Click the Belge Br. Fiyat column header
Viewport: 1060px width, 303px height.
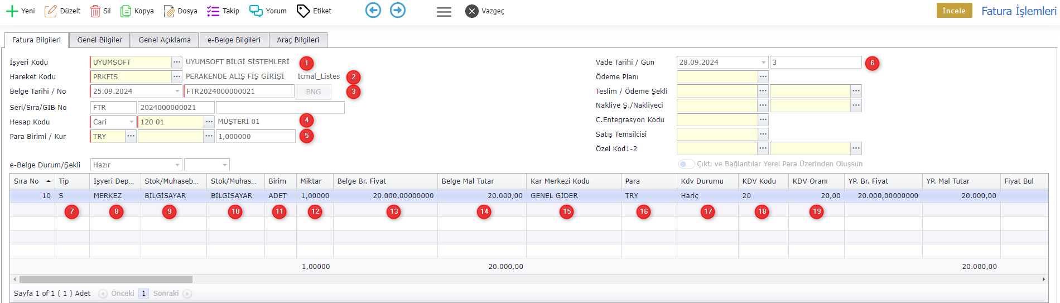tap(386, 181)
